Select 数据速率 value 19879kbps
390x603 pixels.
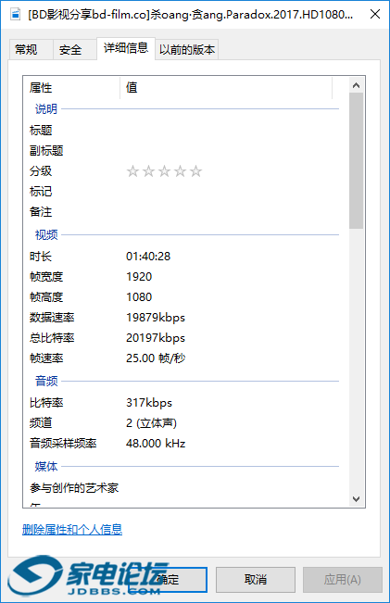tap(156, 318)
